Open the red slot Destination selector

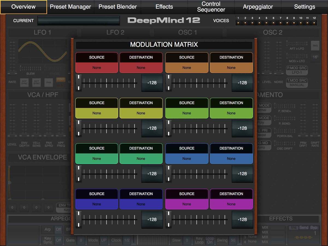point(141,63)
